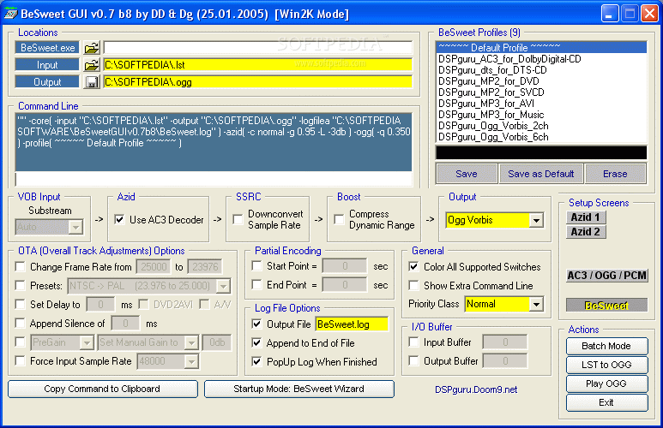The width and height of the screenshot is (663, 428).
Task: Exit the application via Exit button
Action: [606, 402]
